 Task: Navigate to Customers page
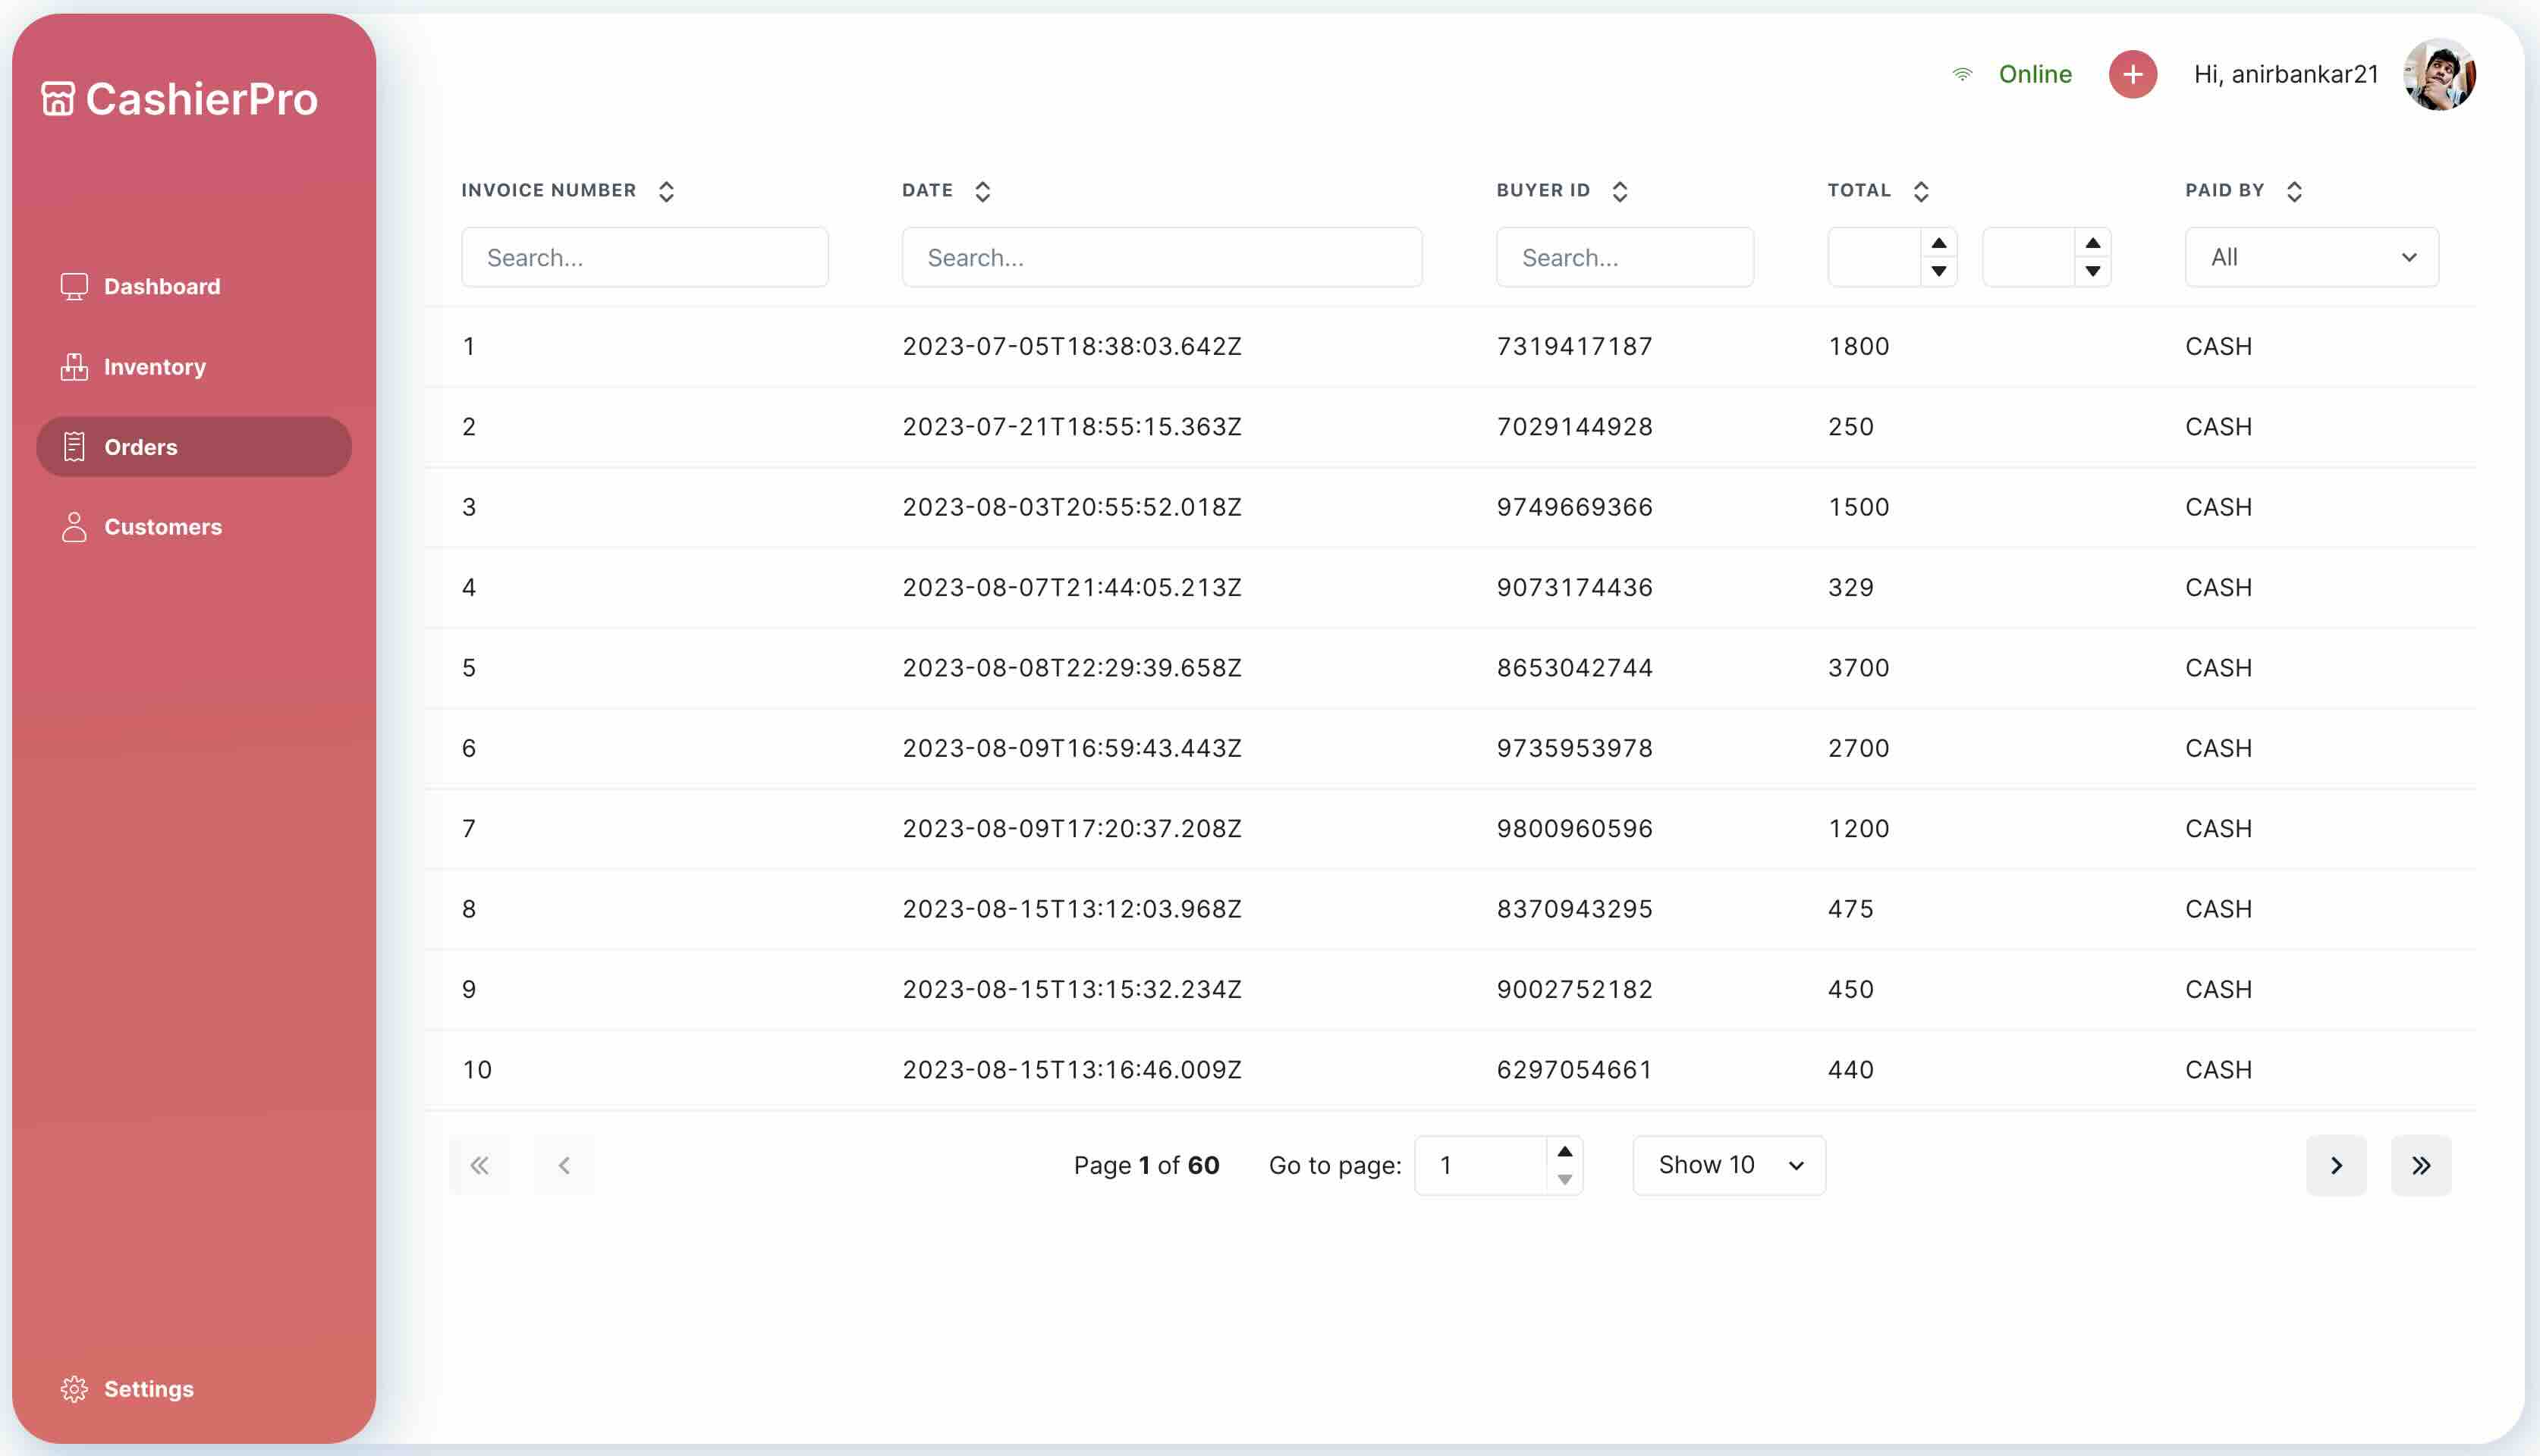162,527
